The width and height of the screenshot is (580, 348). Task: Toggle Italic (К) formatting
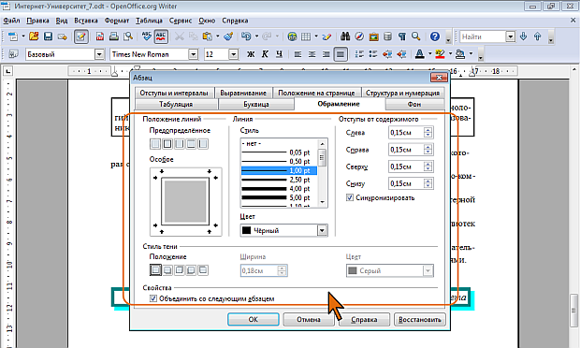tap(265, 54)
